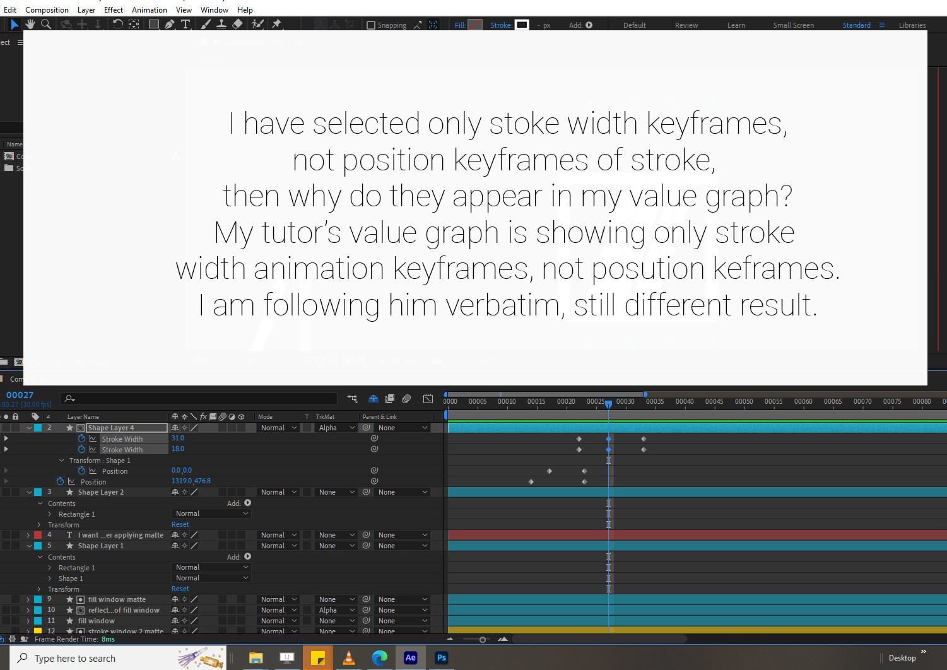Open the Animation menu
The height and width of the screenshot is (670, 947).
(149, 9)
